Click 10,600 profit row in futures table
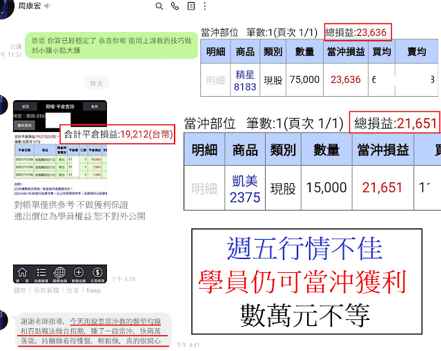The width and height of the screenshot is (441, 351). click(61, 160)
